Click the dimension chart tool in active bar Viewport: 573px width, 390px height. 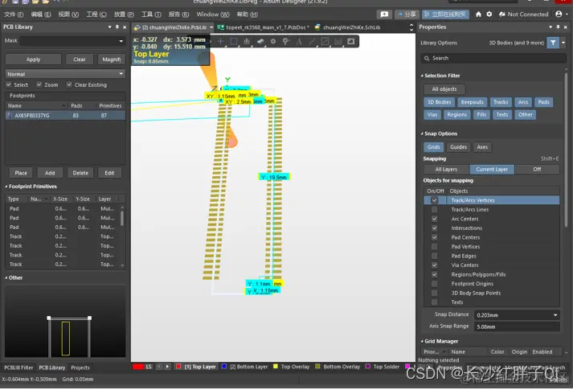click(338, 41)
